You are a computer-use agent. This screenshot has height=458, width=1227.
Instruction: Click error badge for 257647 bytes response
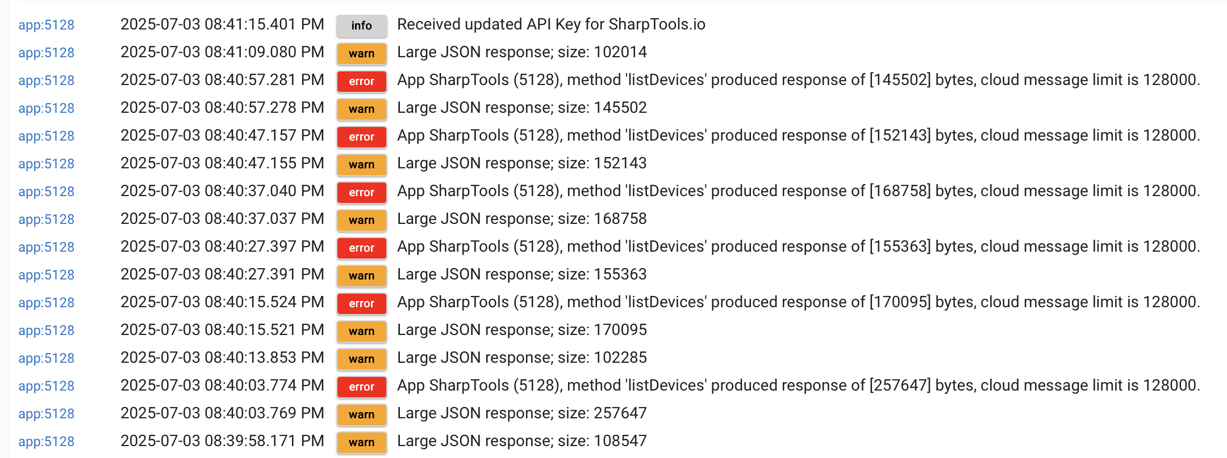point(361,387)
